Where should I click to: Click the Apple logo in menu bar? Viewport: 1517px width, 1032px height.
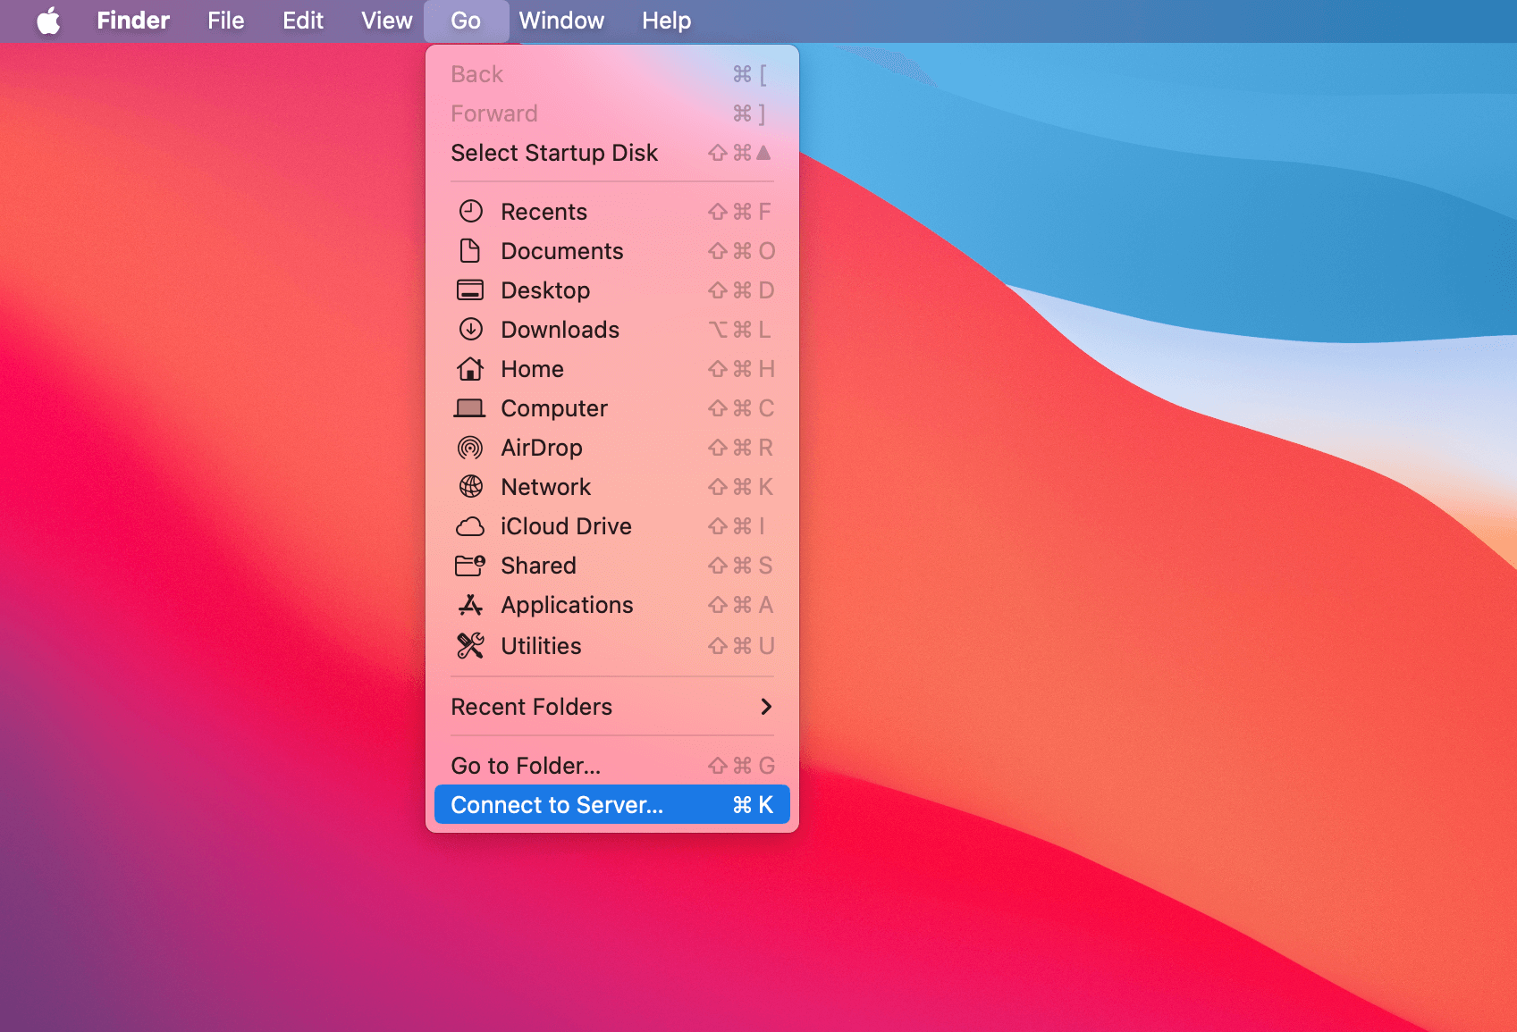click(x=49, y=21)
